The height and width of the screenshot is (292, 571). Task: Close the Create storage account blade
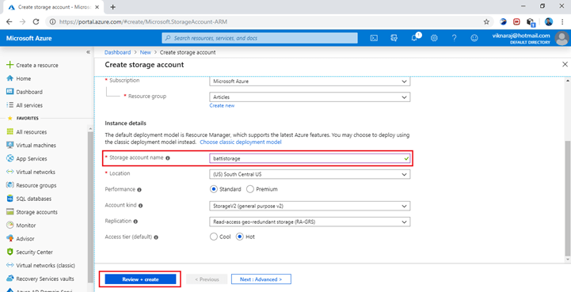point(565,64)
